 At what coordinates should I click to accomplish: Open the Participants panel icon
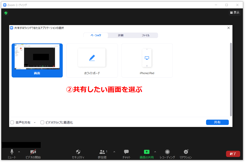click(x=102, y=152)
